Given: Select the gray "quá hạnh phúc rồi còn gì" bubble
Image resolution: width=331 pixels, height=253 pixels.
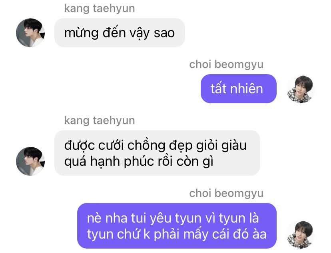Looking at the screenshot, I should (x=157, y=153).
